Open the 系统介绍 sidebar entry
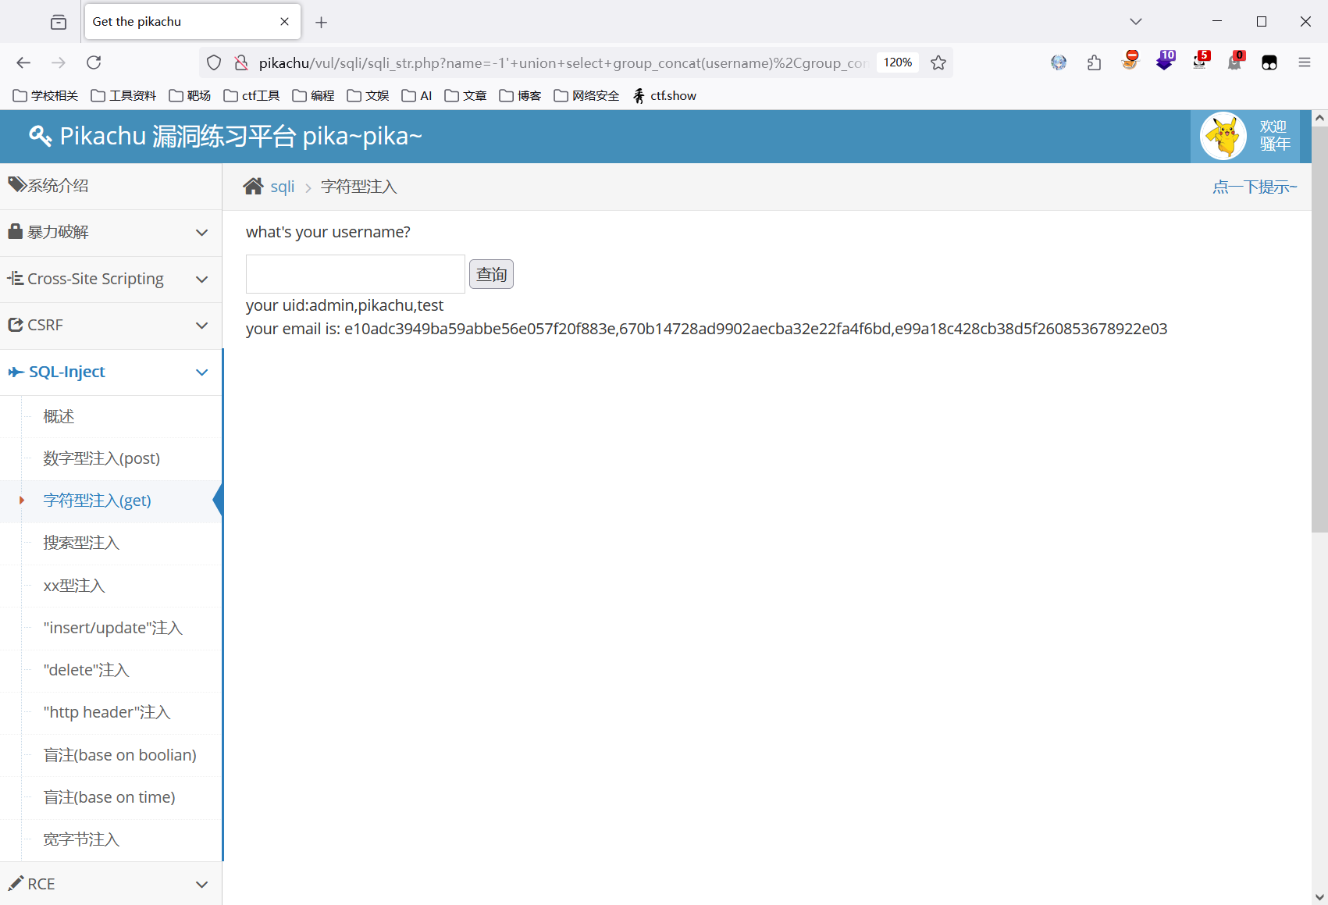1328x905 pixels. [111, 186]
